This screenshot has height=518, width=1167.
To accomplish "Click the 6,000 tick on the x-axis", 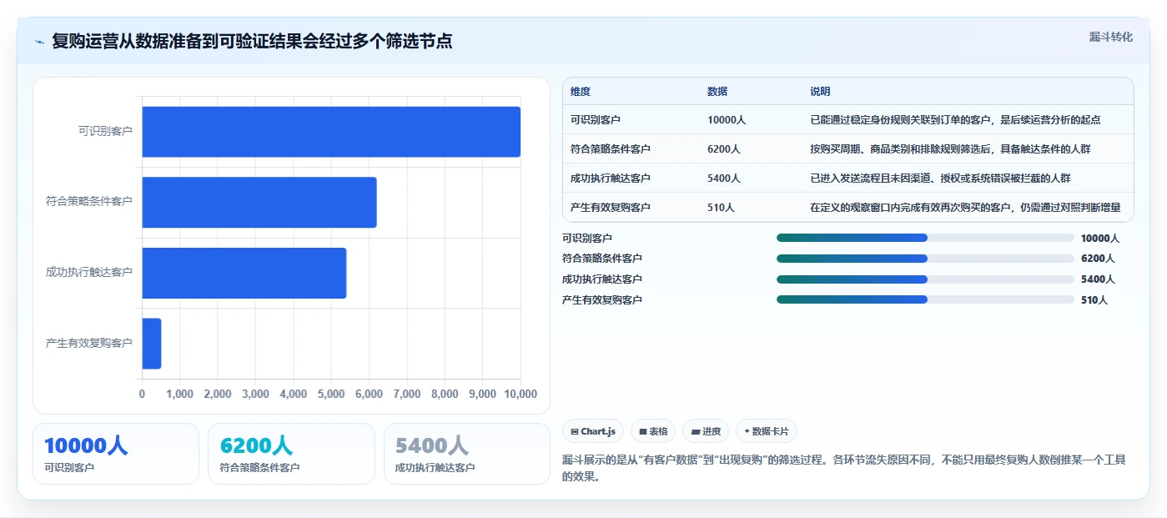I will 369,394.
